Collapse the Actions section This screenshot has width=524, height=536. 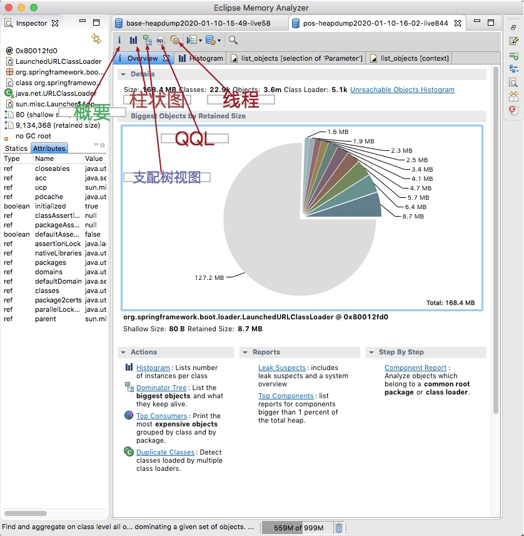(123, 352)
